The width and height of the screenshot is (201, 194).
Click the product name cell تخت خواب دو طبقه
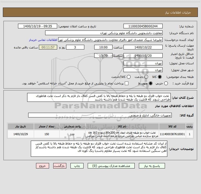pos(122,134)
